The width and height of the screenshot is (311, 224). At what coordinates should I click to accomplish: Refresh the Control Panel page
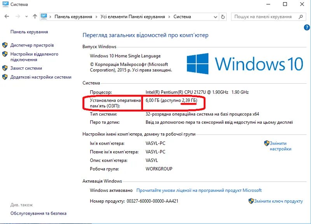click(x=223, y=17)
